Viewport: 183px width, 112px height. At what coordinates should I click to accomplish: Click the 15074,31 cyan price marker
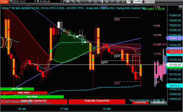[x=174, y=86]
